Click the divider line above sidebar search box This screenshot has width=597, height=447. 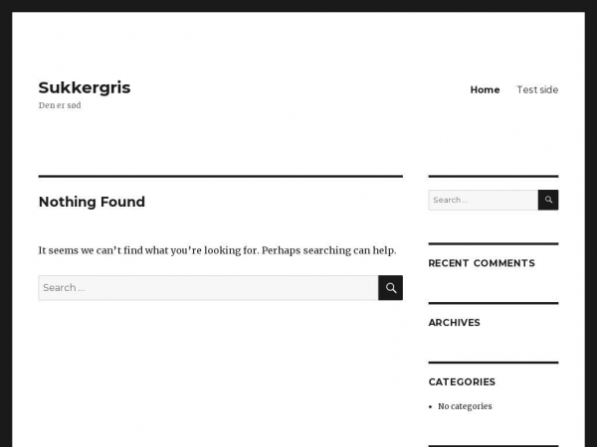pos(494,177)
